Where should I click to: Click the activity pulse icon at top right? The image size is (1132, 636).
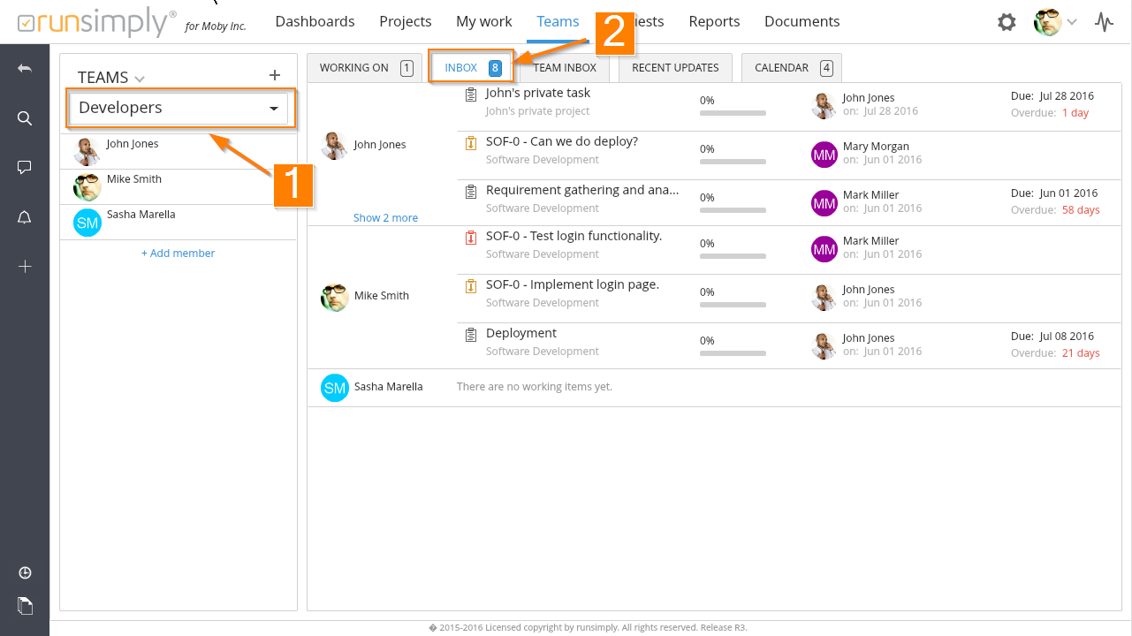pyautogui.click(x=1104, y=22)
